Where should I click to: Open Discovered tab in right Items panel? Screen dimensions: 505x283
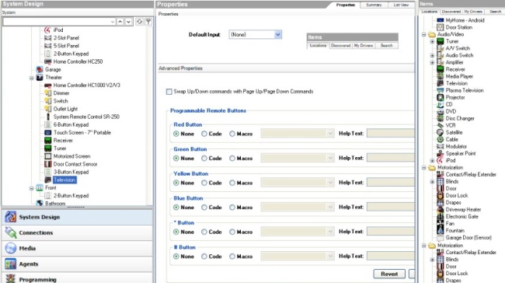(x=451, y=12)
